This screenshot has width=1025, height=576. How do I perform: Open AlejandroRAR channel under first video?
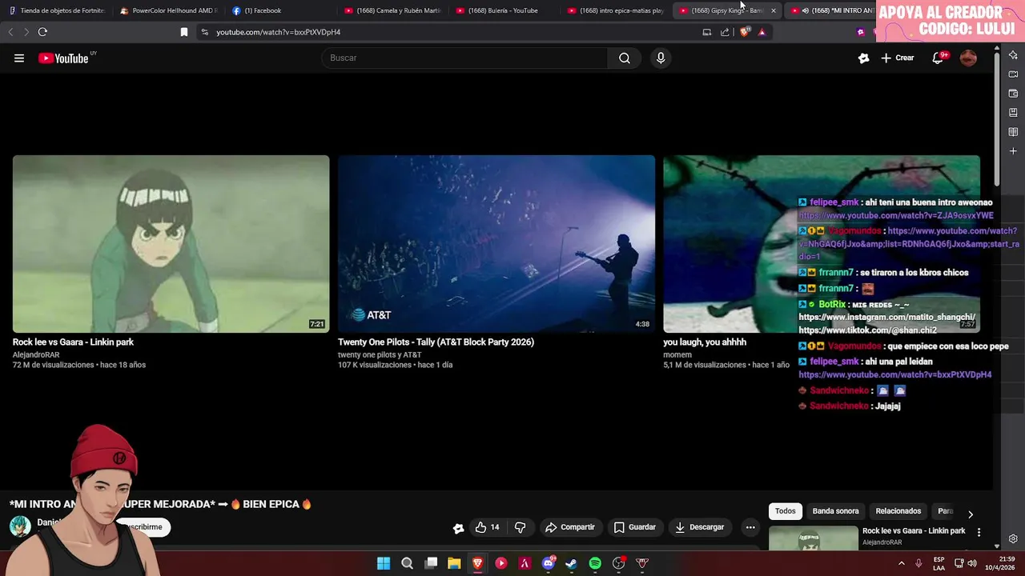(x=36, y=355)
